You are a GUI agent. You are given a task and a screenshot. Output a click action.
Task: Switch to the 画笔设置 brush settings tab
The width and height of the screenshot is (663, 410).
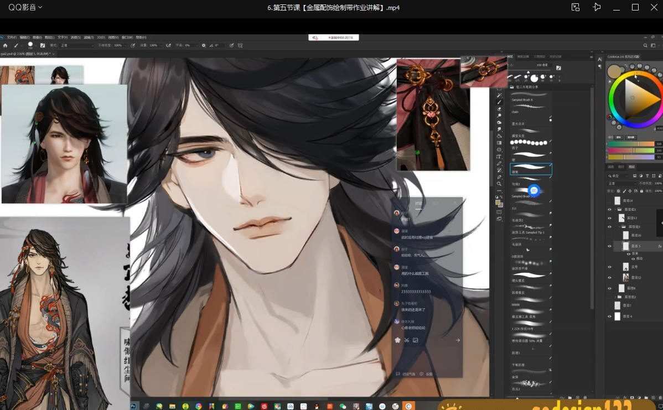click(x=523, y=56)
